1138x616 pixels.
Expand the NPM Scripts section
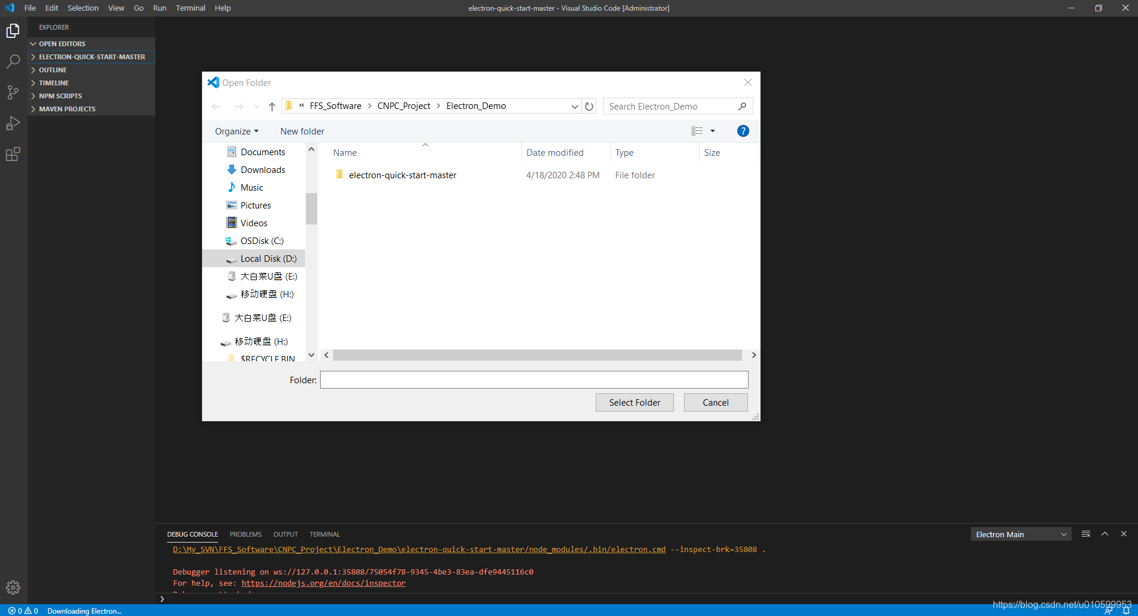tap(91, 96)
